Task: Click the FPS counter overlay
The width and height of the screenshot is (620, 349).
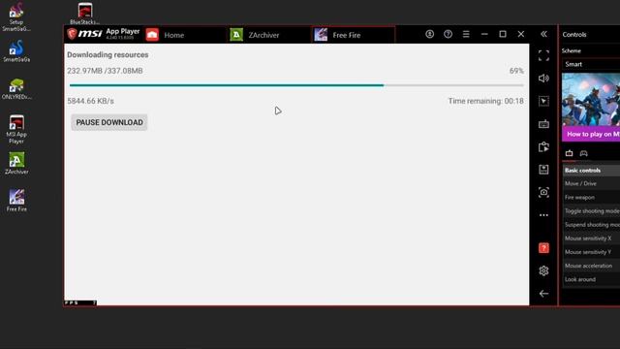Action: coord(80,302)
